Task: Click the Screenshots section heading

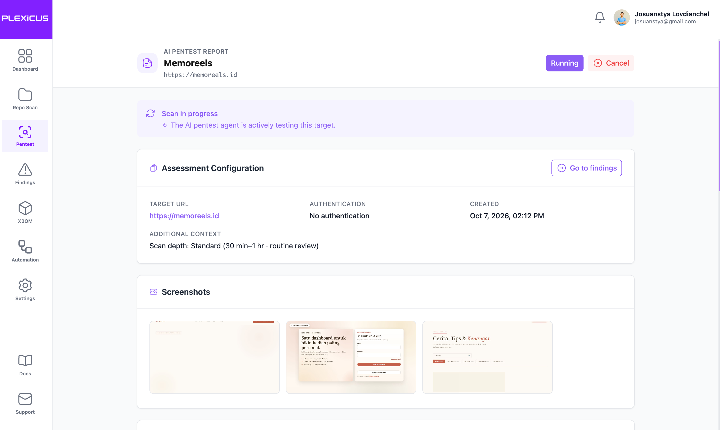Action: (186, 292)
